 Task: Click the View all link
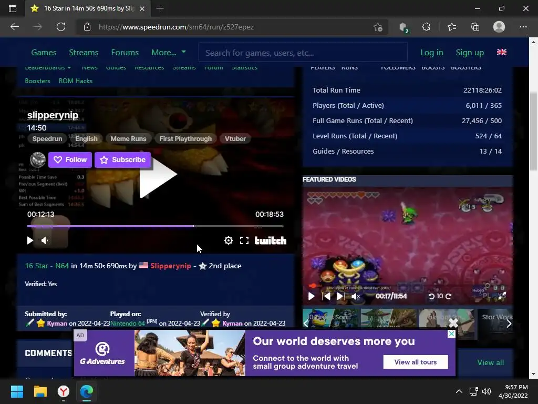coord(491,362)
